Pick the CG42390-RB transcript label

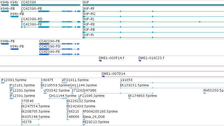32,9
